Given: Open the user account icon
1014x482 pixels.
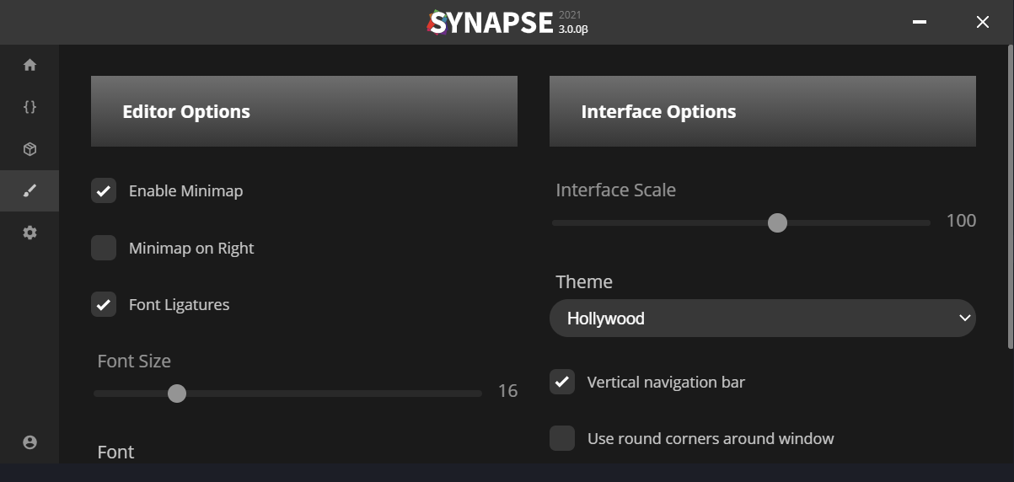Looking at the screenshot, I should click(x=30, y=442).
